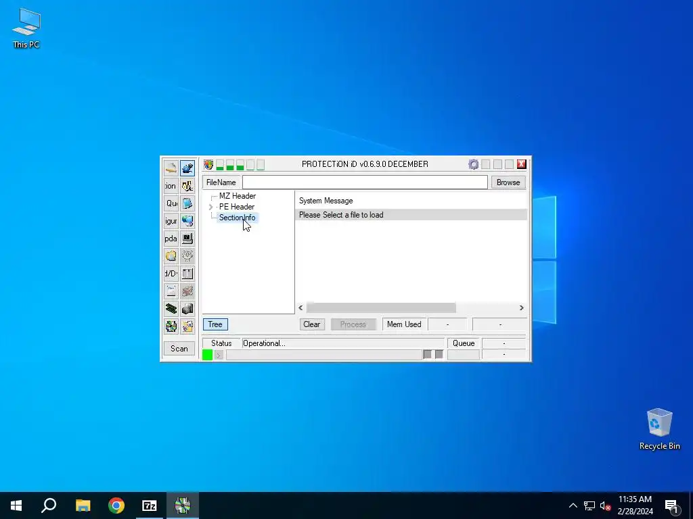Click the 'System Message' header text
The width and height of the screenshot is (693, 519).
[326, 201]
